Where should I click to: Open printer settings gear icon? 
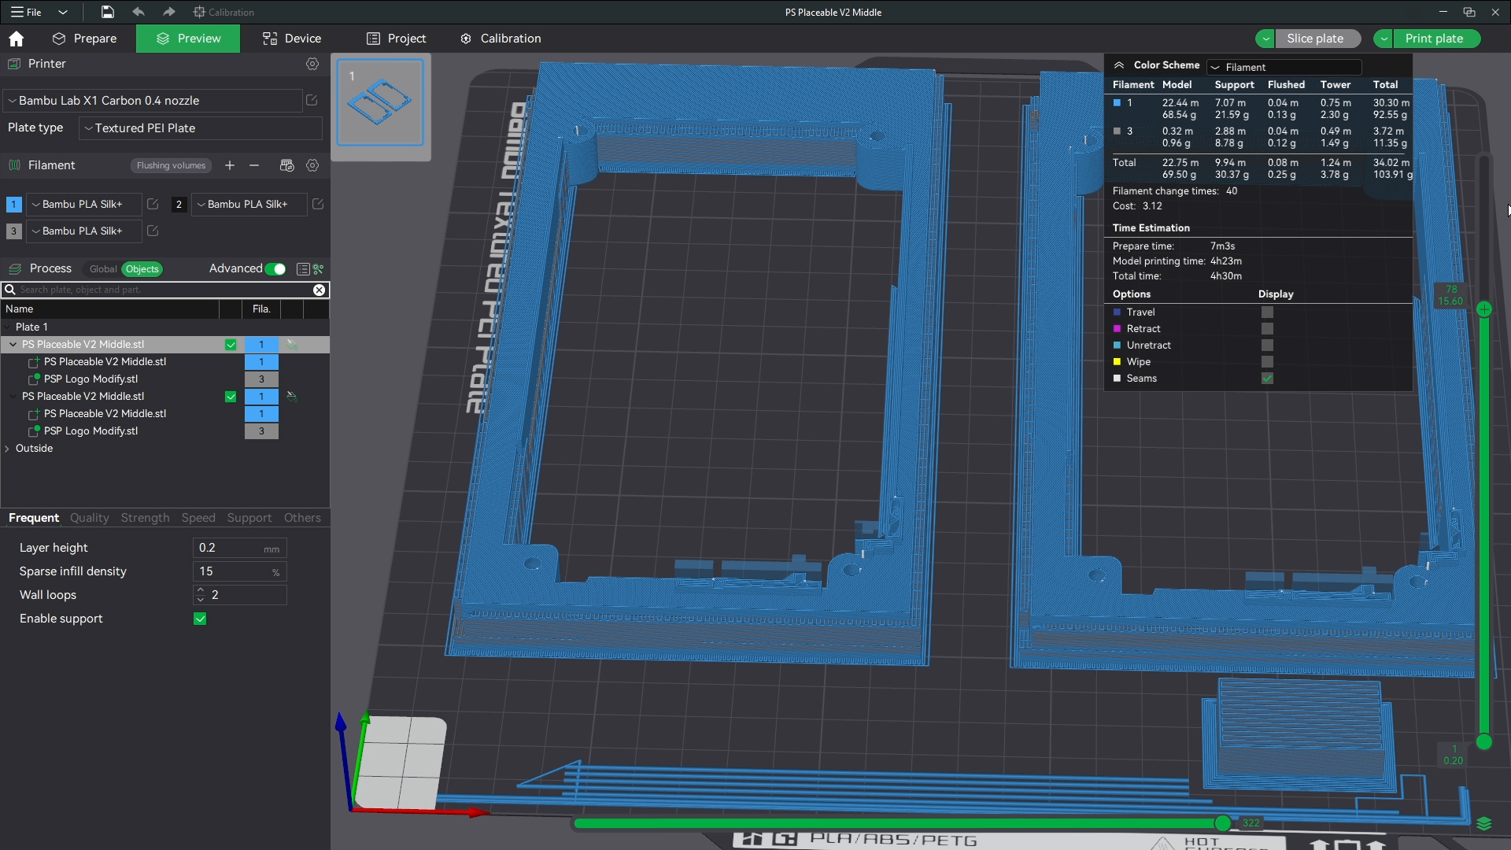pyautogui.click(x=312, y=64)
